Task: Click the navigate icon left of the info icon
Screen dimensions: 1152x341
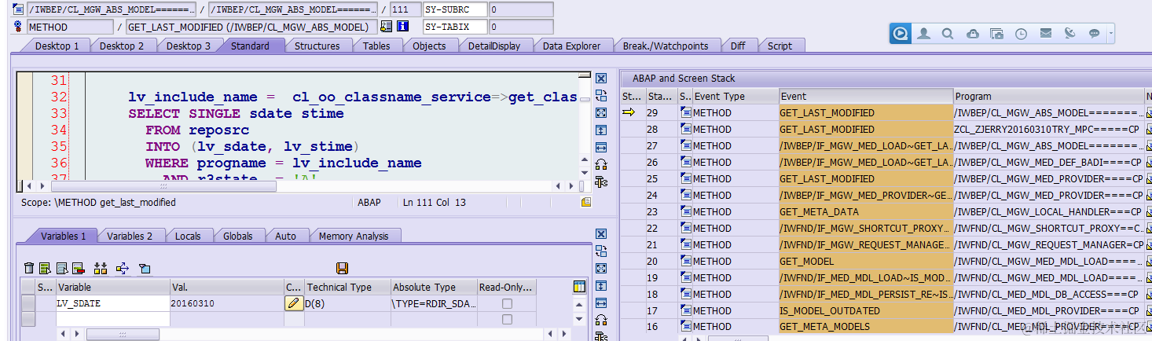Action: tap(386, 27)
